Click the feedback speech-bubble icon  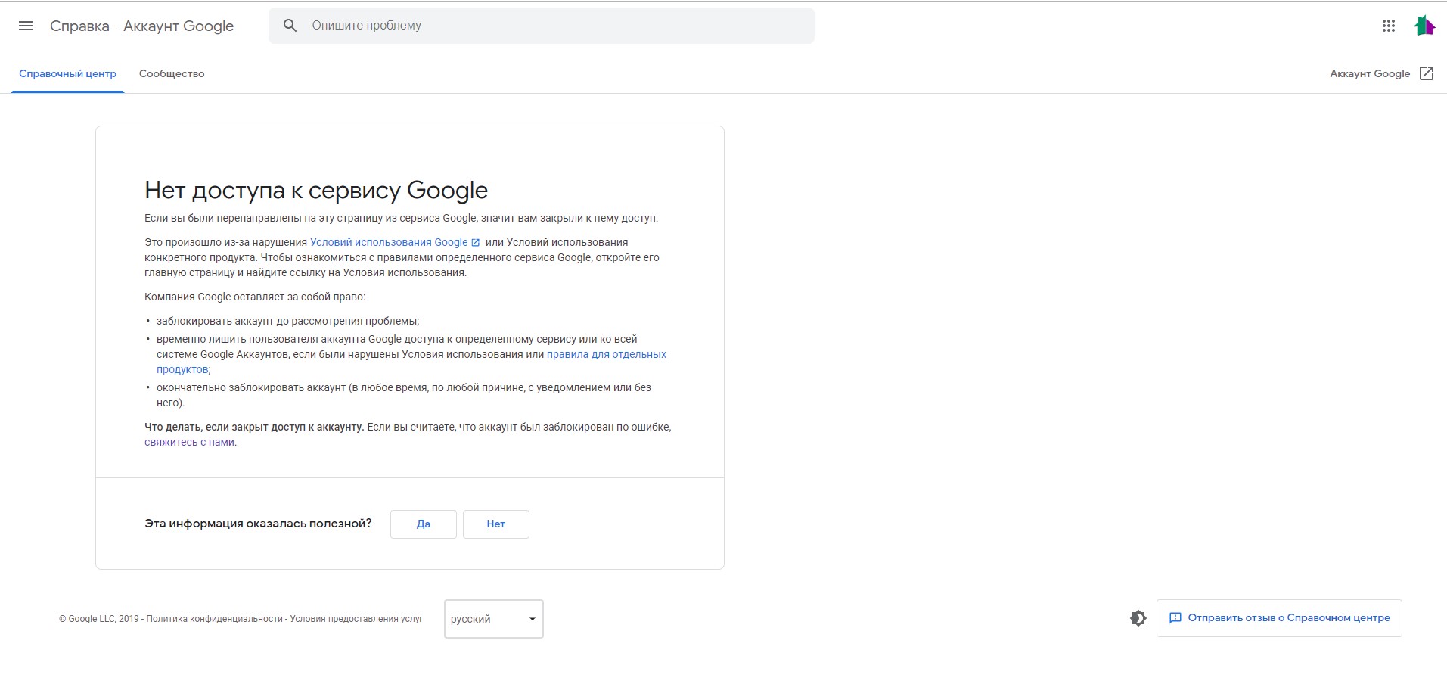(x=1175, y=617)
